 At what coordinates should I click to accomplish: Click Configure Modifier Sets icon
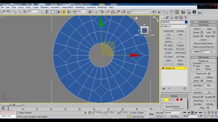click(x=185, y=89)
